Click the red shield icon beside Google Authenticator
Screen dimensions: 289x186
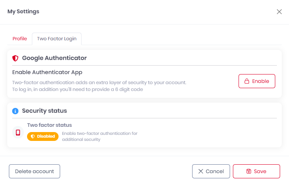[x=15, y=58]
